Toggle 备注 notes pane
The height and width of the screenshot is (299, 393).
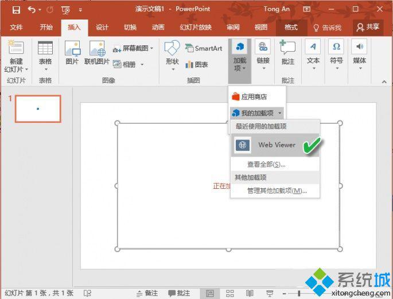click(147, 293)
